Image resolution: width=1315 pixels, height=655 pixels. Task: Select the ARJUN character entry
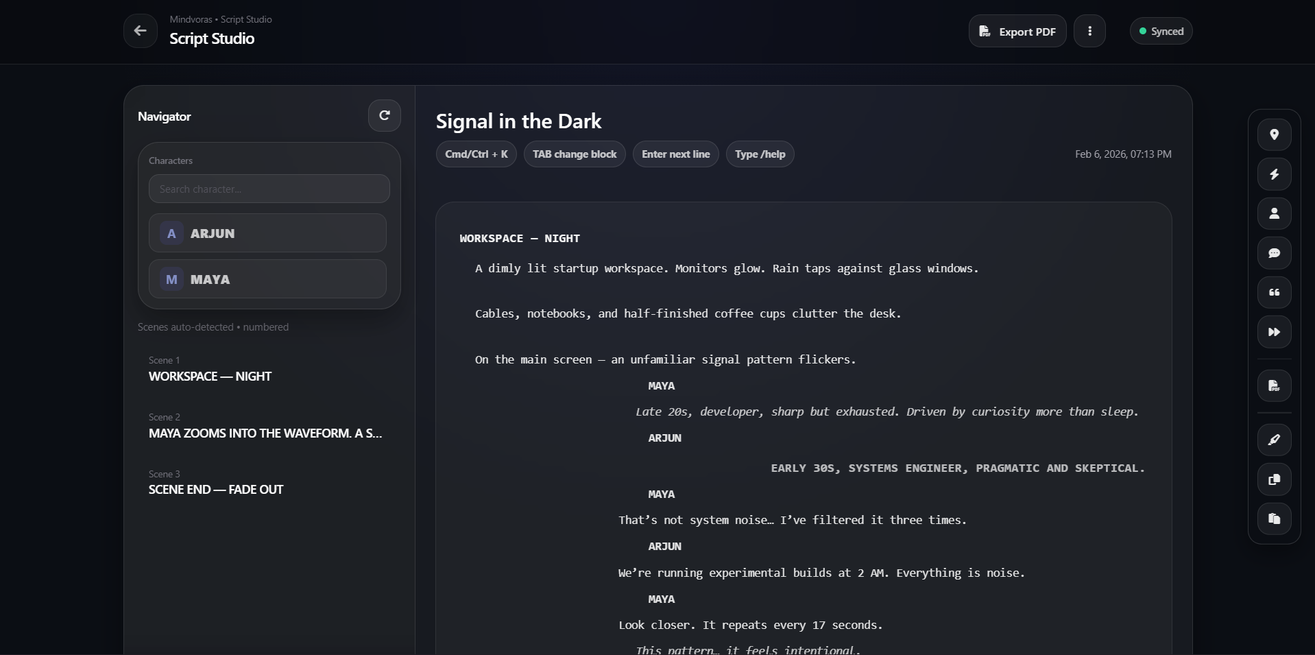click(267, 233)
